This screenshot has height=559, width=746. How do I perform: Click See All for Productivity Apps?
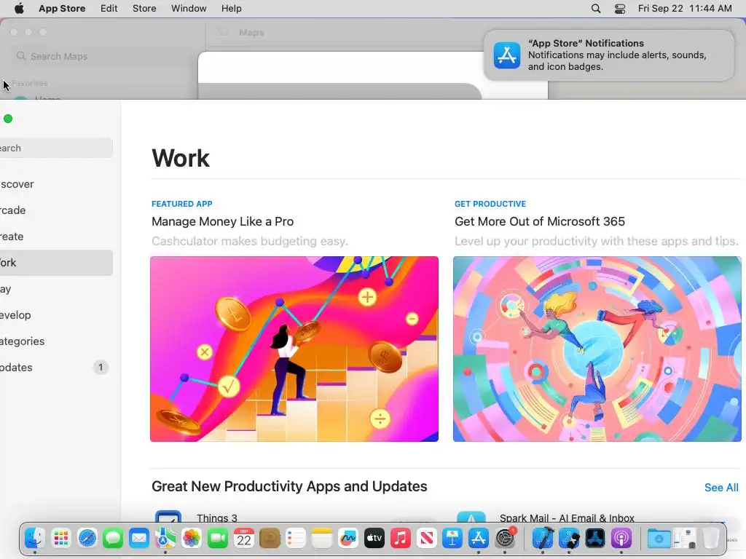(721, 488)
